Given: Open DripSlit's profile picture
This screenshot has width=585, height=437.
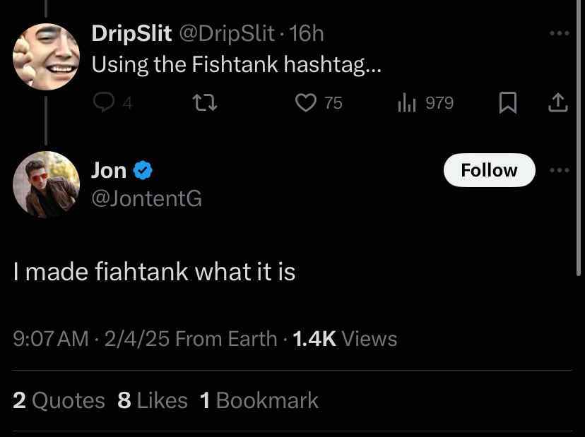Looking at the screenshot, I should tap(46, 56).
